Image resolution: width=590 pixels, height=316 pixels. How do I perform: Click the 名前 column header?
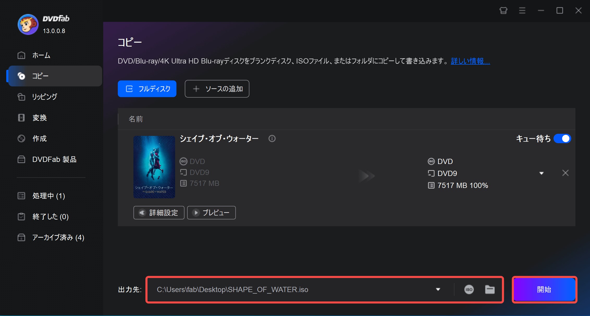coord(136,119)
